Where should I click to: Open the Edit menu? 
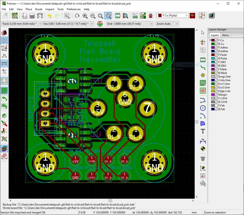pyautogui.click(x=11, y=9)
